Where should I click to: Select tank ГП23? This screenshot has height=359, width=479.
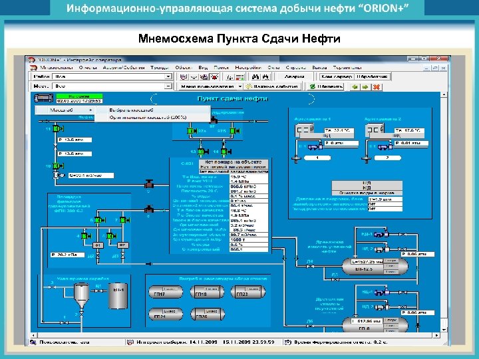(248, 292)
